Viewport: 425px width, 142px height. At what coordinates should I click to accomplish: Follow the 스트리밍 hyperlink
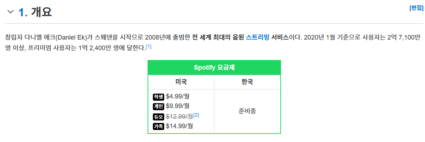coord(258,37)
